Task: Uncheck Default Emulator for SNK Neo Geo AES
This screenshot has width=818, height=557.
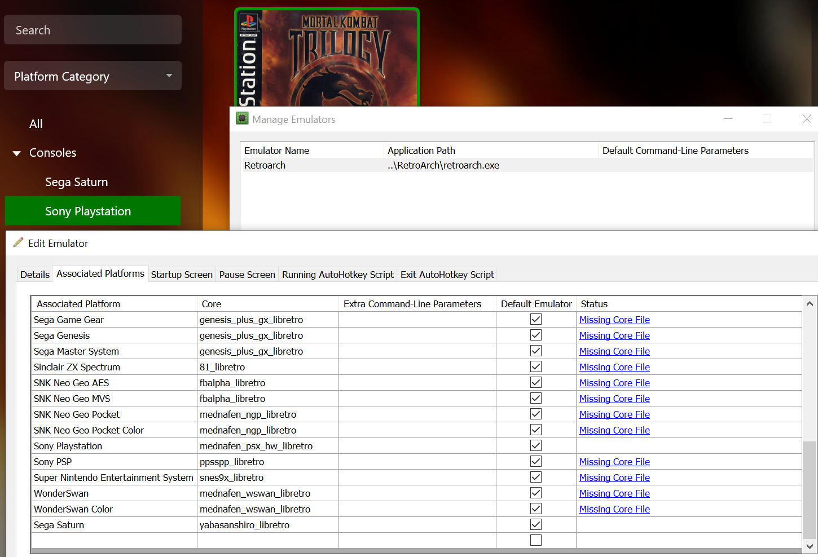Action: pos(536,382)
